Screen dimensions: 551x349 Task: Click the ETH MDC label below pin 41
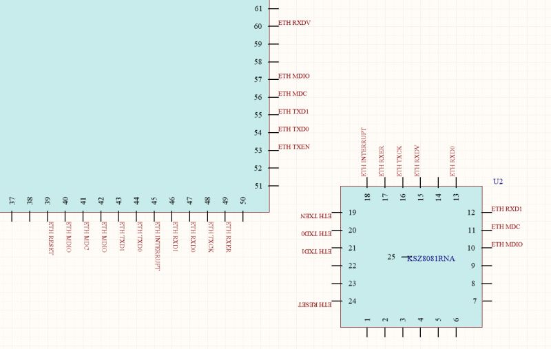point(87,236)
